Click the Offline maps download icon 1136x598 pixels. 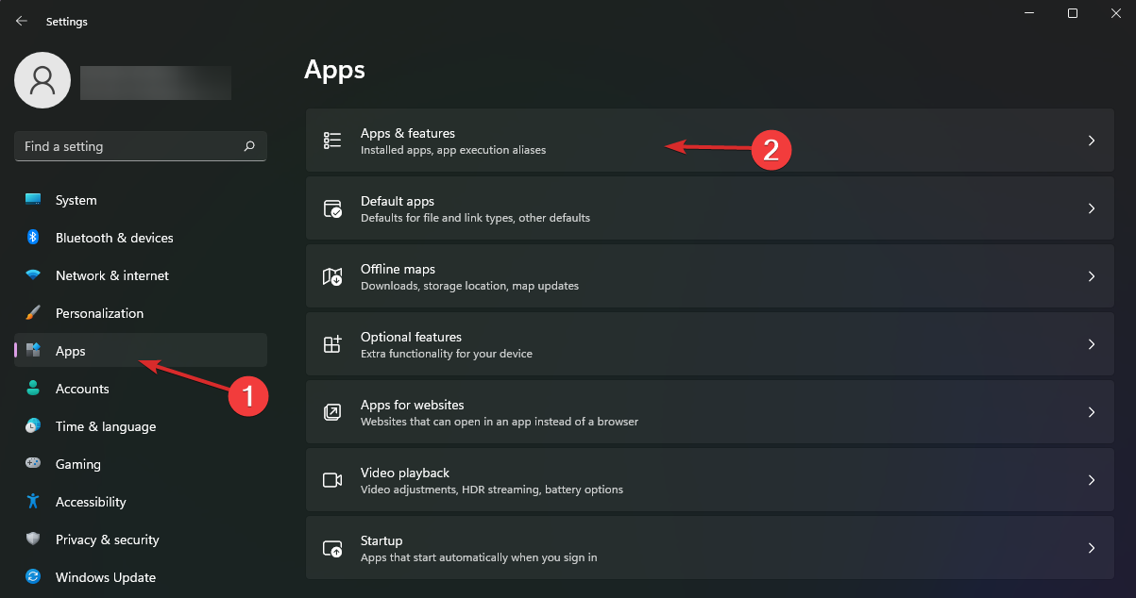331,275
